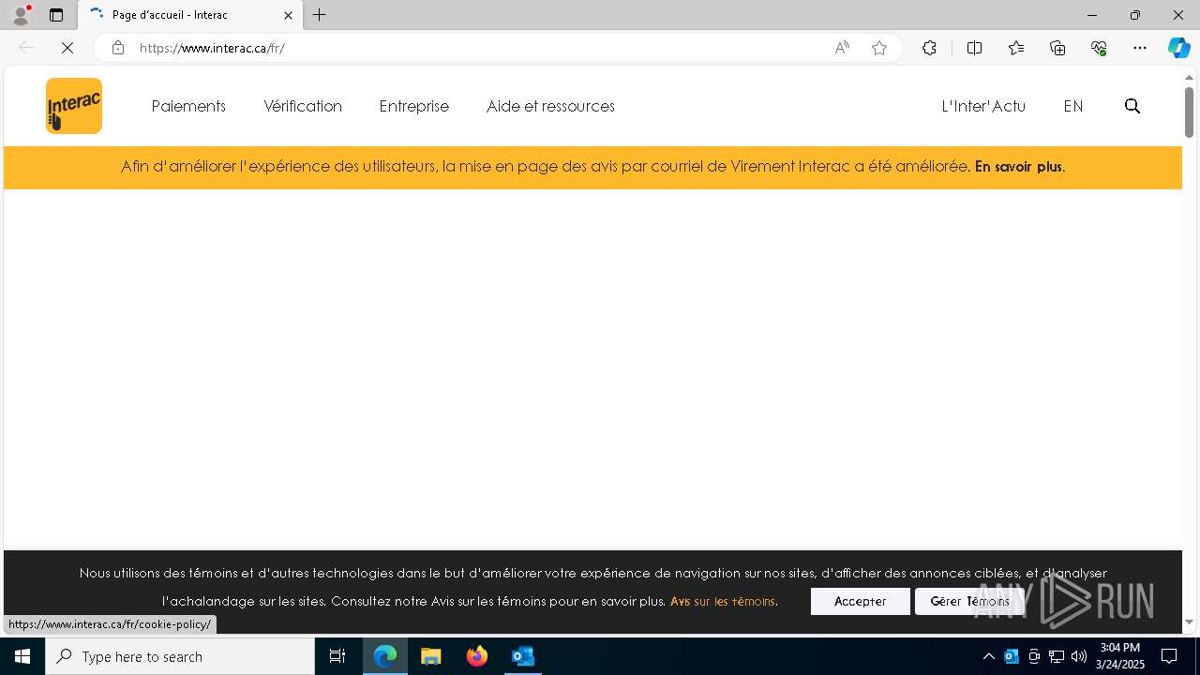Screen dimensions: 1200x675
Task: Open Task View on the taskbar
Action: click(337, 656)
